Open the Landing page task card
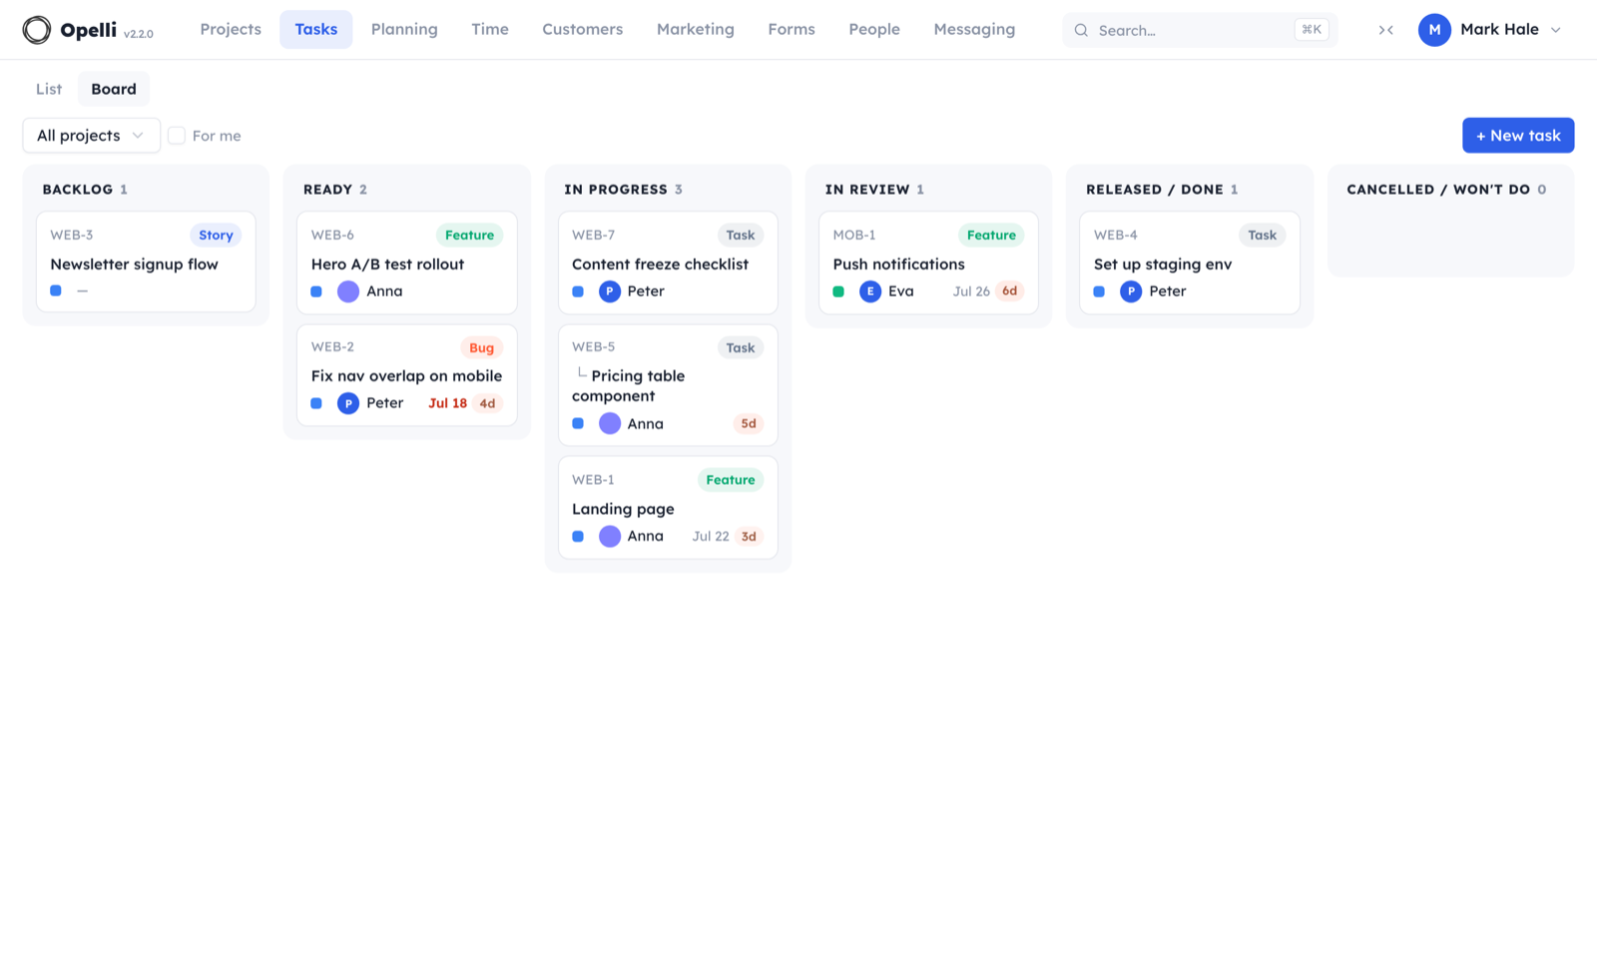1597x953 pixels. (x=668, y=508)
